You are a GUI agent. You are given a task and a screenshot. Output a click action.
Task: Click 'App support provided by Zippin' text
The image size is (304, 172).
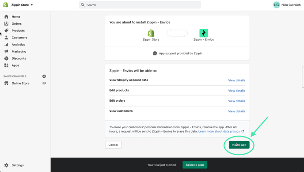click(181, 54)
